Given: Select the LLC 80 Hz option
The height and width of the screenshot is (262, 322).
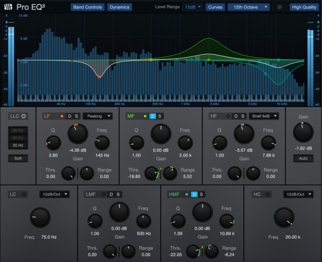Looking at the screenshot, I should tap(18, 131).
